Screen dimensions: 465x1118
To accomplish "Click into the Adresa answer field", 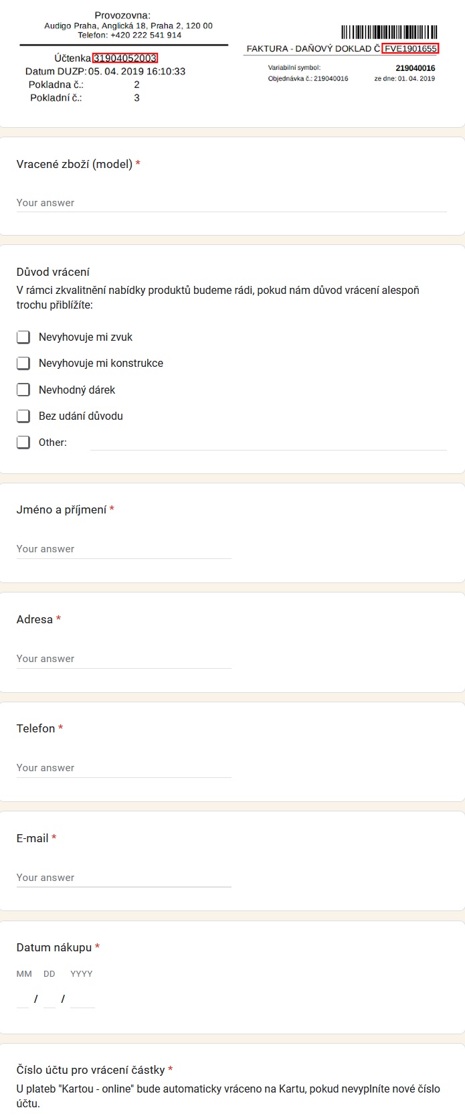I will 124,659.
